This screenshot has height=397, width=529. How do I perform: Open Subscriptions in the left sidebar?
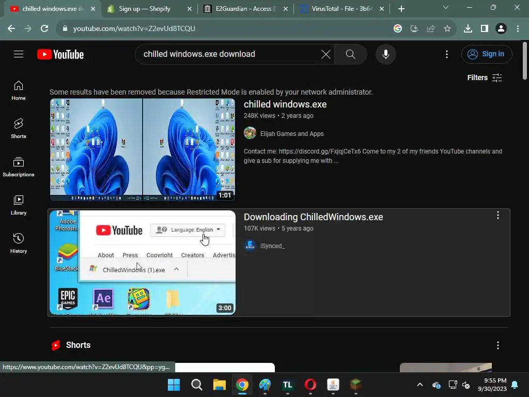pos(19,167)
